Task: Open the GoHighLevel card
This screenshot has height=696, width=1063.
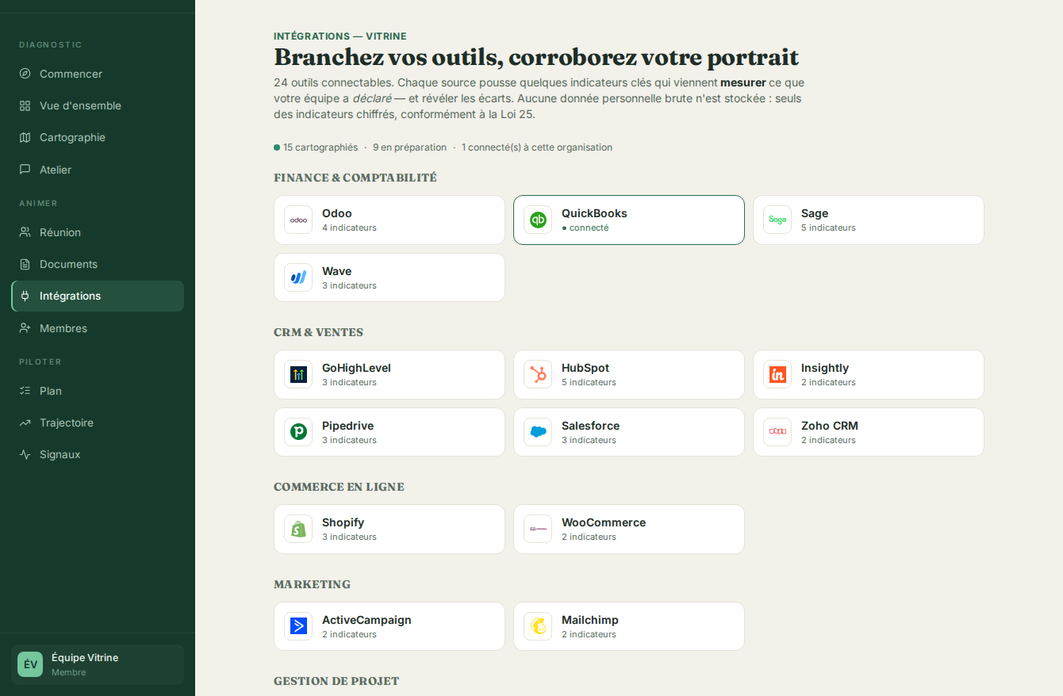Action: click(390, 374)
